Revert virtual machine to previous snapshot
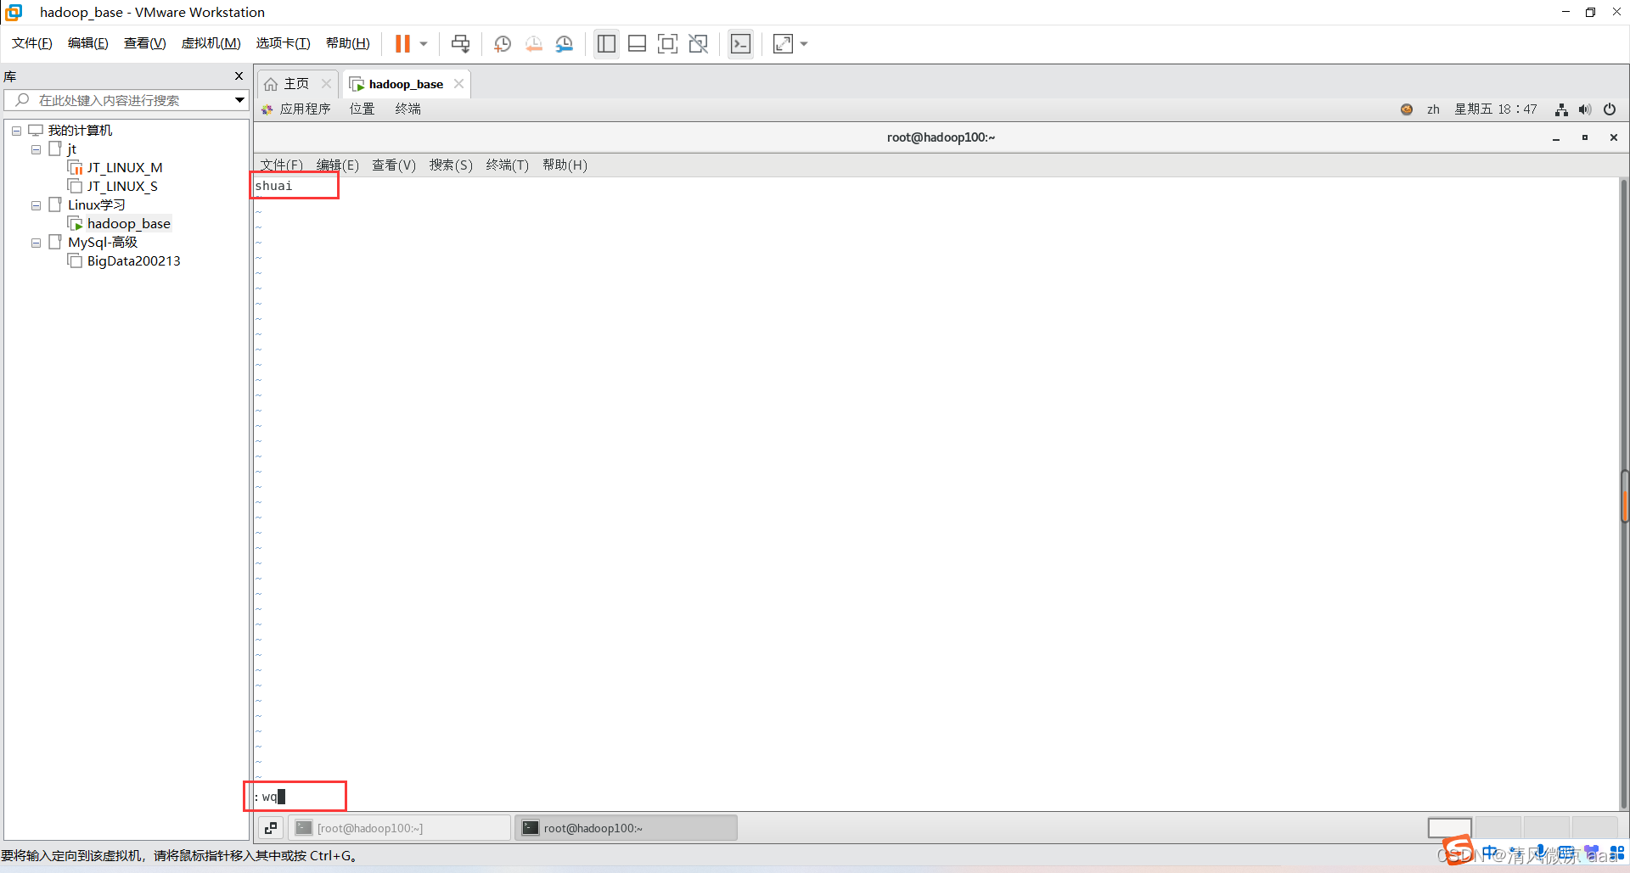The width and height of the screenshot is (1630, 873). click(533, 43)
